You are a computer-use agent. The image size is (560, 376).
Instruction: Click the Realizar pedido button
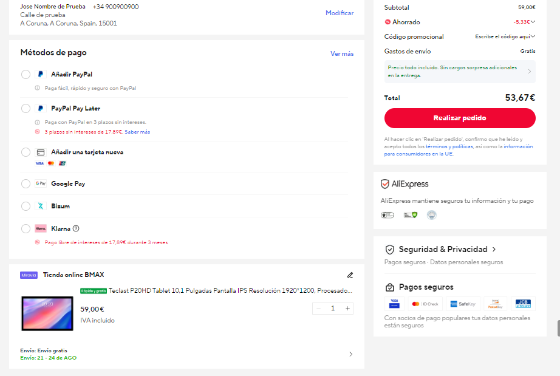(460, 118)
